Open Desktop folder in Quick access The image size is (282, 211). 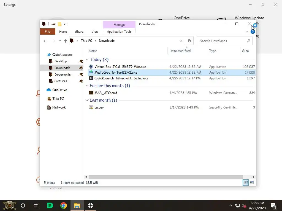[61, 61]
